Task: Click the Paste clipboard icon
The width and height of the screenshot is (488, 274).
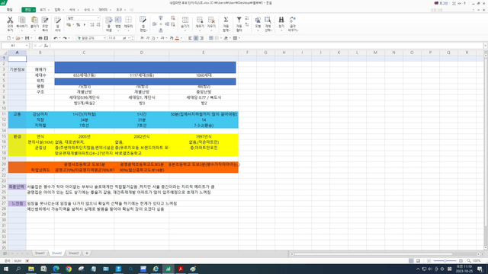Action: click(x=34, y=21)
